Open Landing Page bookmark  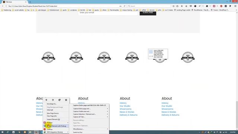182,10
